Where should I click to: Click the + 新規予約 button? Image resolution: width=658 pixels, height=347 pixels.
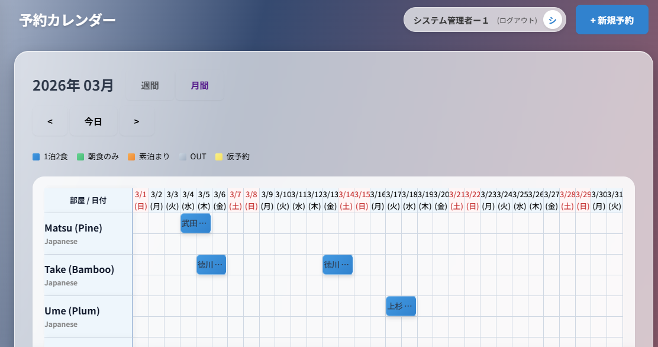tap(612, 20)
